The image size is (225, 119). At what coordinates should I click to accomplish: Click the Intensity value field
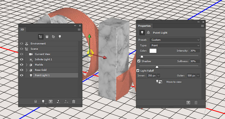195,51
